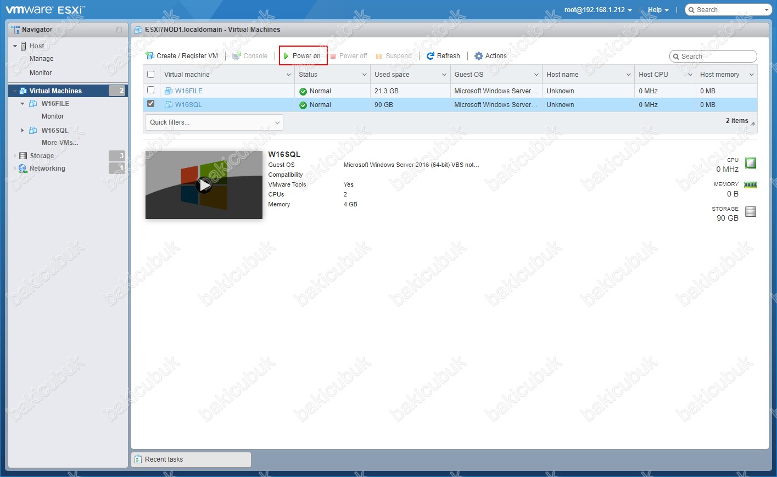Select Manage under Host
The width and height of the screenshot is (777, 477).
42,59
